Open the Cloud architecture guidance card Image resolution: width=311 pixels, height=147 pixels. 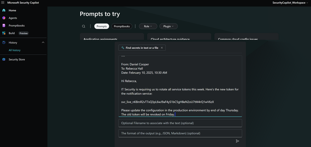pos(179,37)
